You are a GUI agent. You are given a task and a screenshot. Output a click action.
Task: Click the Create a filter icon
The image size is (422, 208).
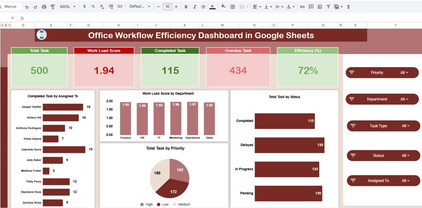pyautogui.click(x=328, y=7)
